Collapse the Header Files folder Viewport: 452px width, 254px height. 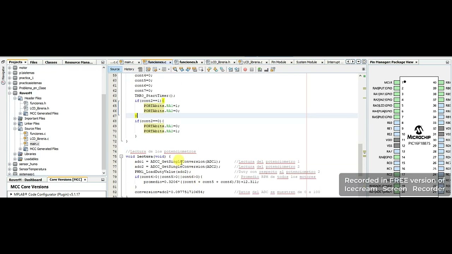[15, 98]
